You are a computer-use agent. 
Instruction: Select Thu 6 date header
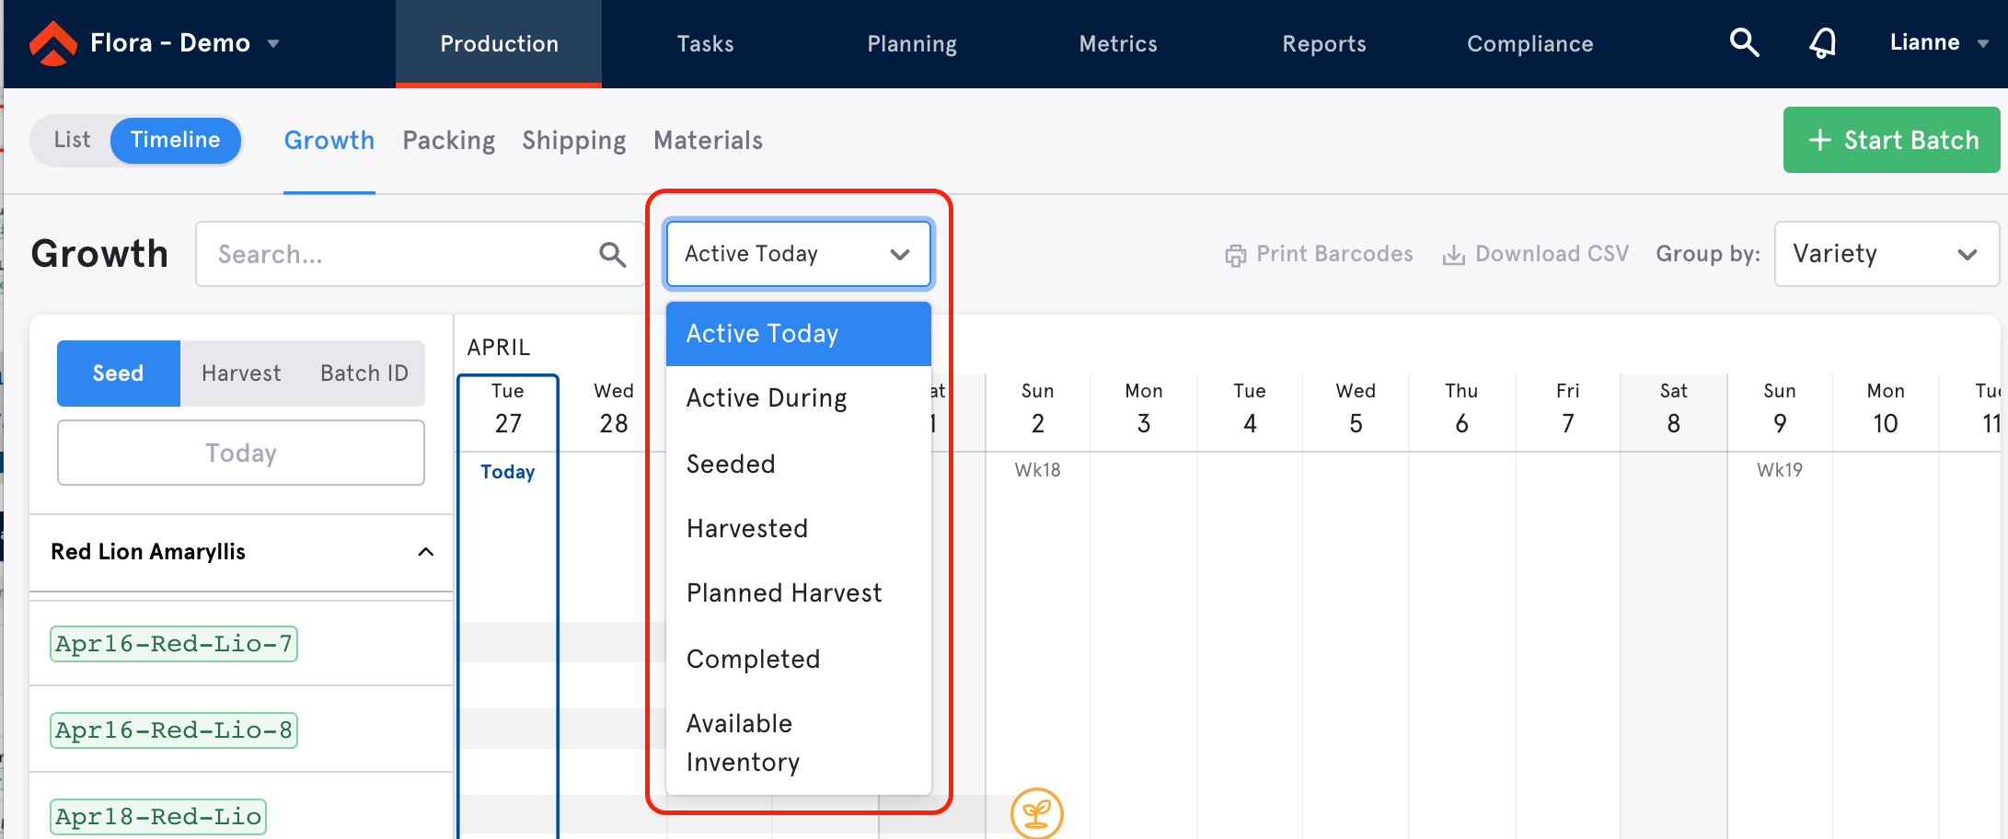[x=1462, y=408]
